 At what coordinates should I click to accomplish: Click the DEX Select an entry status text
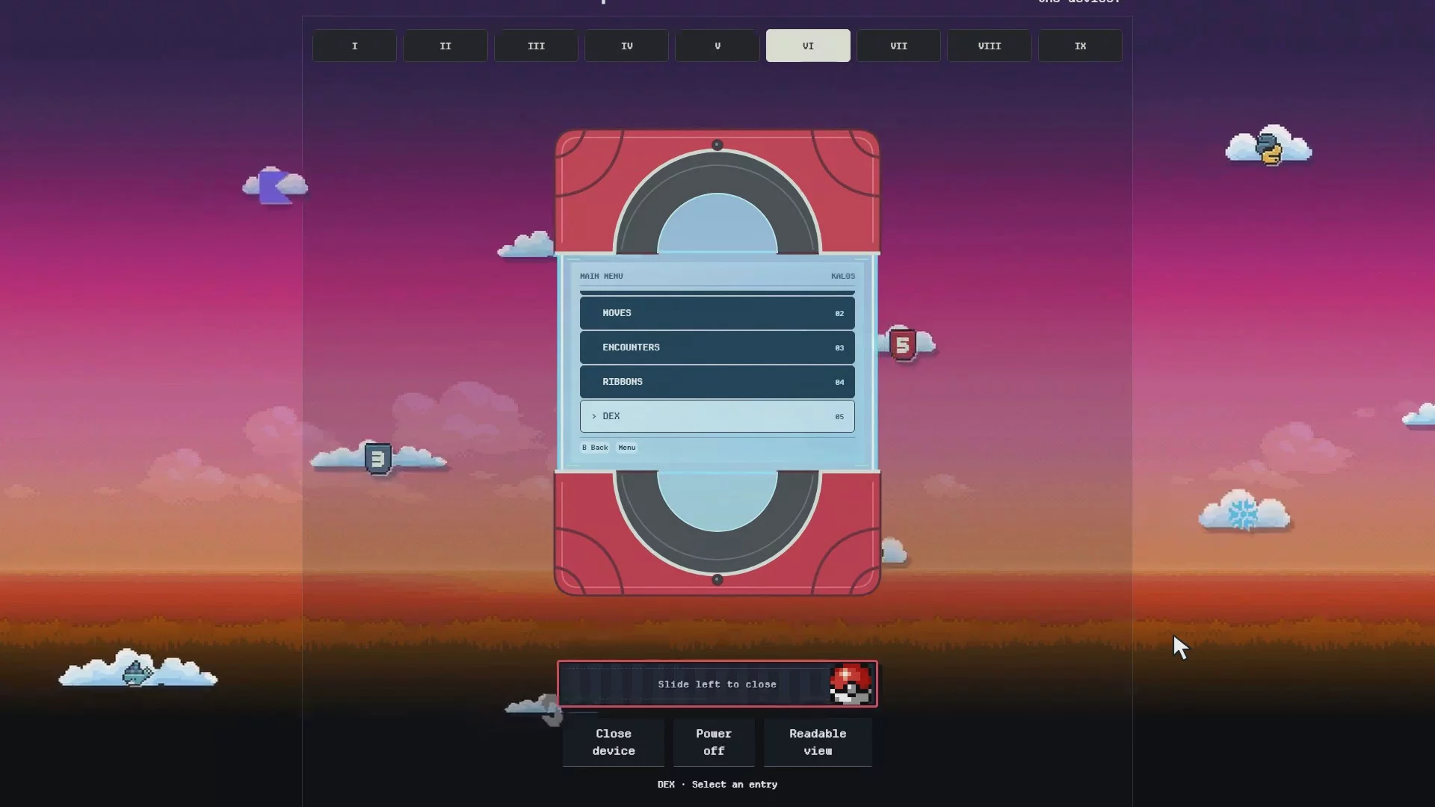717,785
